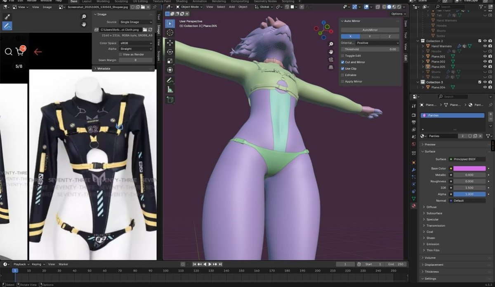Select the Annotate tool in viewport toolbar
495x287 pixels.
pyautogui.click(x=170, y=80)
